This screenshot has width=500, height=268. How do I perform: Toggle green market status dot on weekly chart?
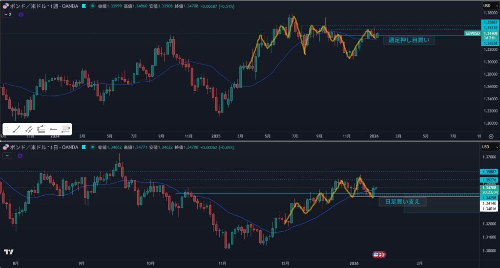point(93,6)
